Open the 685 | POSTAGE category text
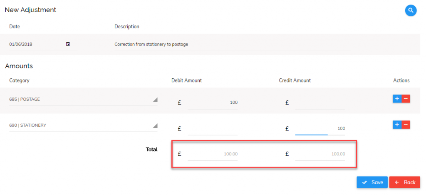Image resolution: width=426 pixels, height=195 pixels. tap(25, 100)
